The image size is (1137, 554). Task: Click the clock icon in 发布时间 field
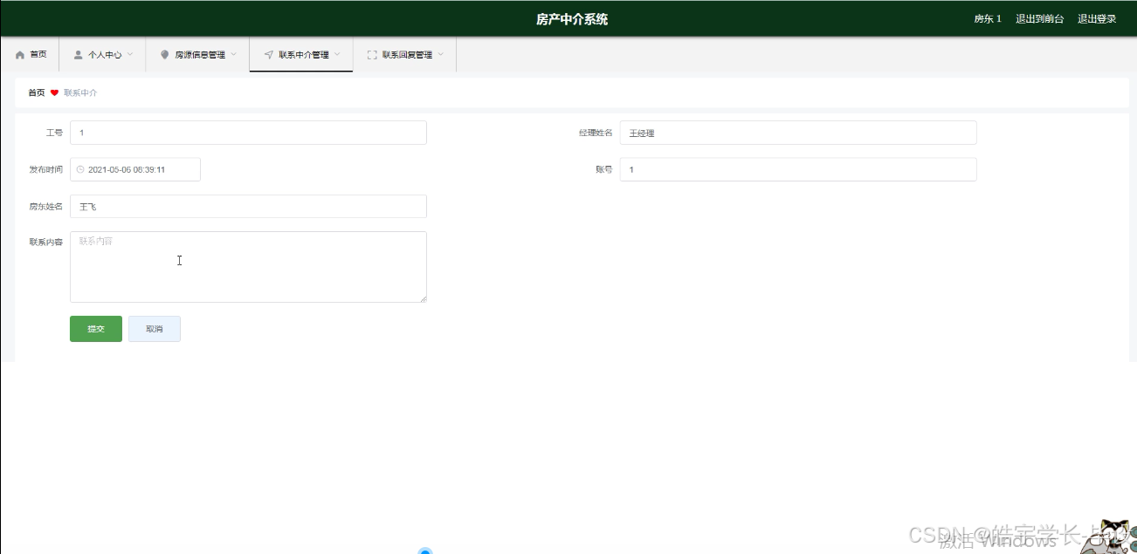pos(80,169)
